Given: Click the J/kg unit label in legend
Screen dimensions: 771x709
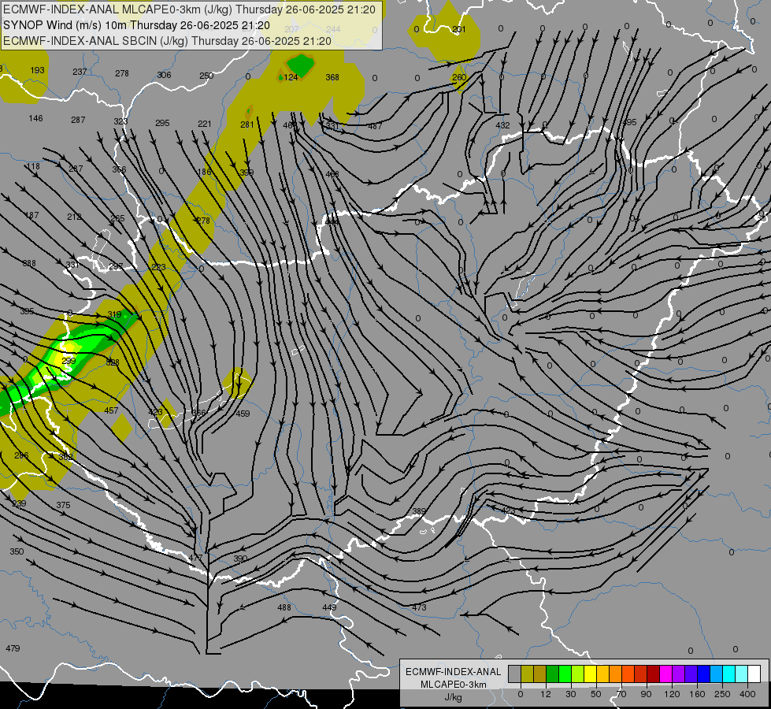Looking at the screenshot, I should 454,697.
